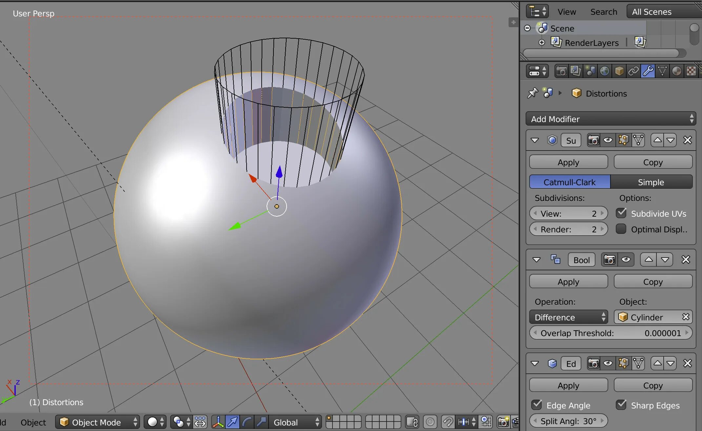Collapse the Subsurf modifier panel triangle
The image size is (702, 431).
coord(535,140)
